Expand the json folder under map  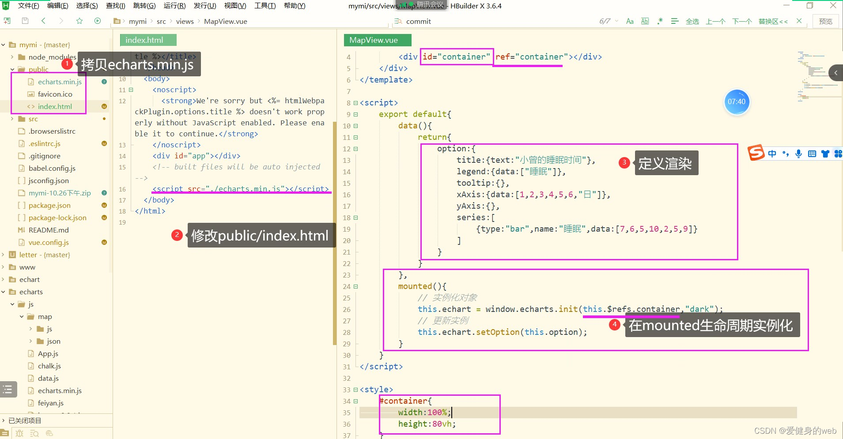pos(30,341)
